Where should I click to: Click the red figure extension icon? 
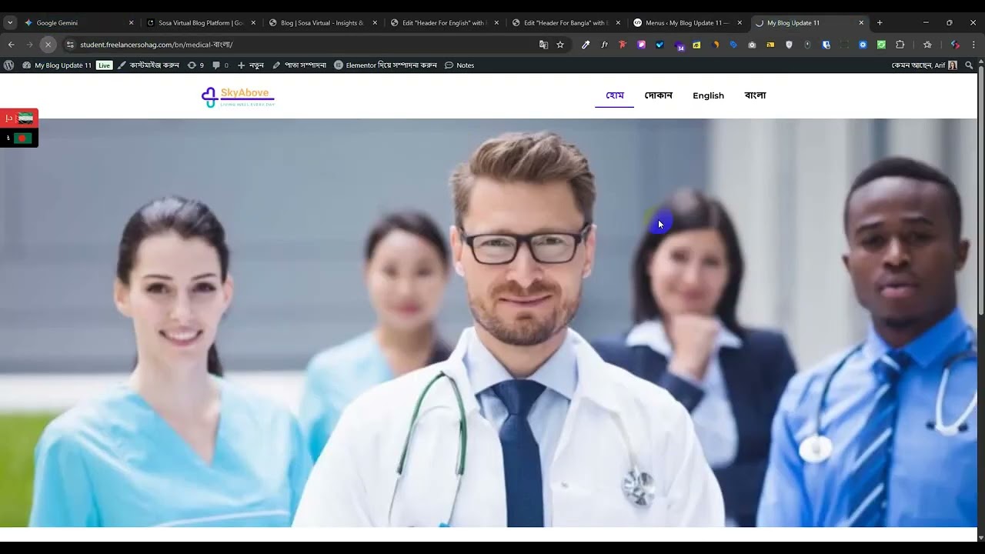tap(623, 45)
